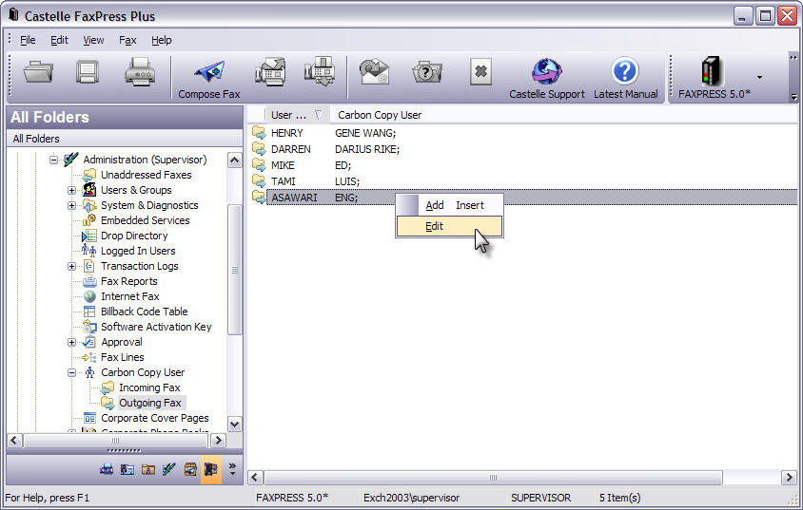Collapse the Carbon Copy User node
The width and height of the screenshot is (803, 510).
[x=71, y=373]
